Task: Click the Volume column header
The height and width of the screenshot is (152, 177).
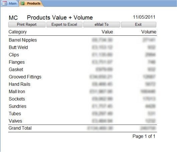Action: tap(149, 32)
